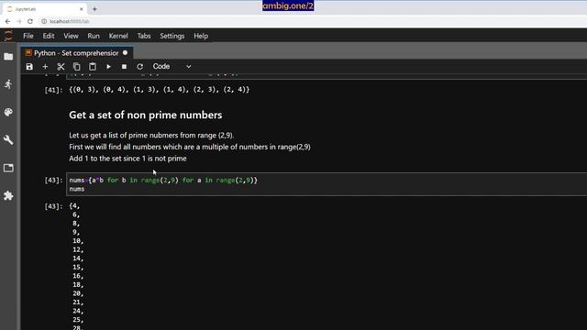The width and height of the screenshot is (587, 330).
Task: Reload the browser page
Action: point(30,21)
